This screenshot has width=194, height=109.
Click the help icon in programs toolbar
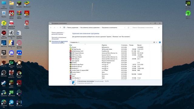[160, 42]
